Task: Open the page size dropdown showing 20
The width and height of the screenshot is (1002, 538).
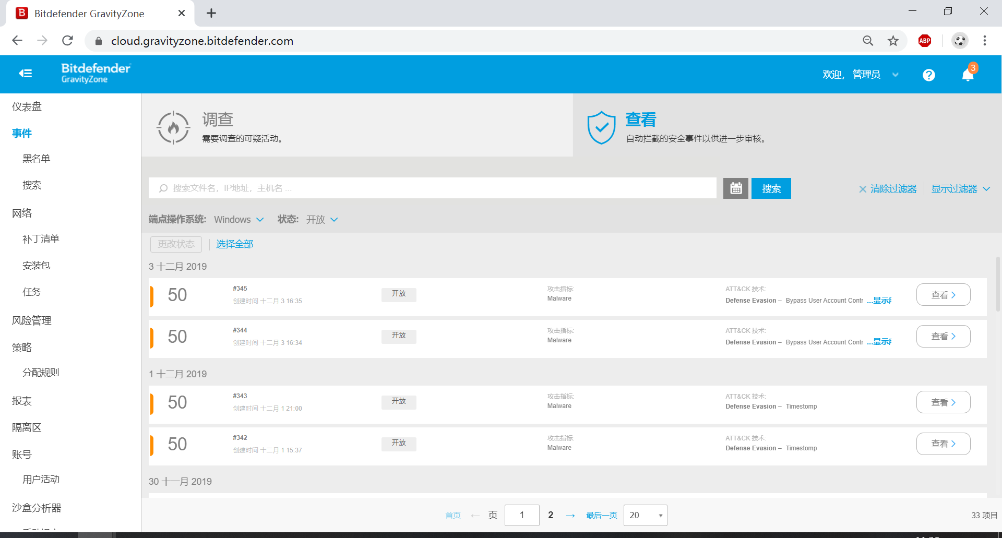Action: pyautogui.click(x=646, y=516)
